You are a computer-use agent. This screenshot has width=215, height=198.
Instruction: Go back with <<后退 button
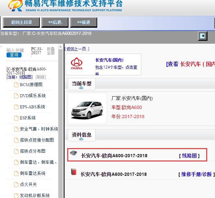pos(55,23)
